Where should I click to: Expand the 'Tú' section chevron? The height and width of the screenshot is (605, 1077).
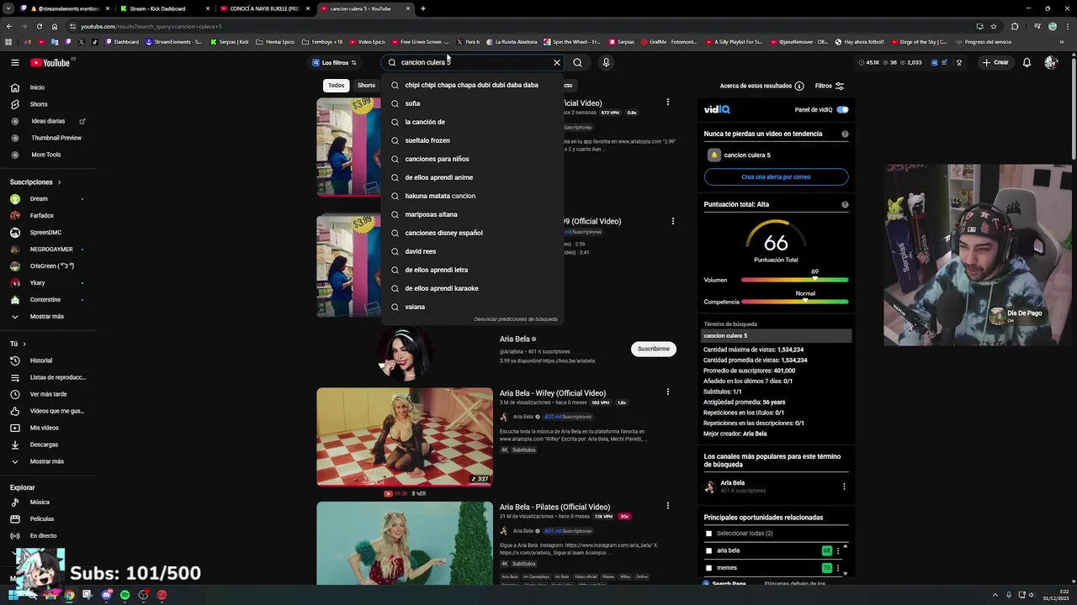click(24, 344)
